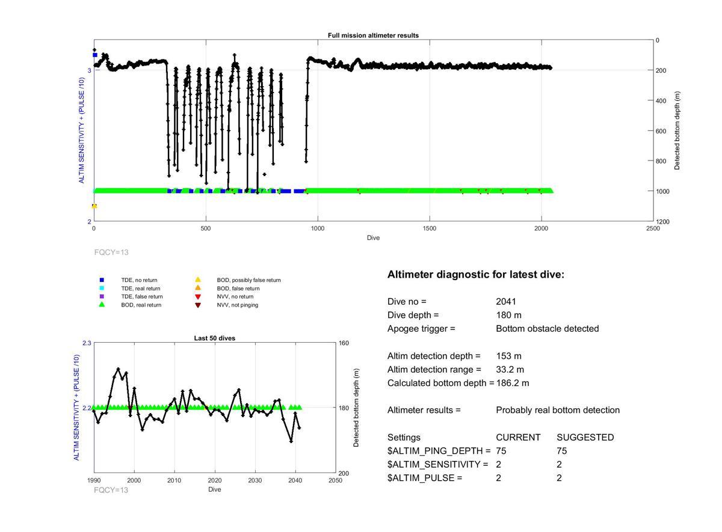Screen dimensions: 722x532
Task: Click 'FQCY=13' label under top chart
Action: point(111,252)
